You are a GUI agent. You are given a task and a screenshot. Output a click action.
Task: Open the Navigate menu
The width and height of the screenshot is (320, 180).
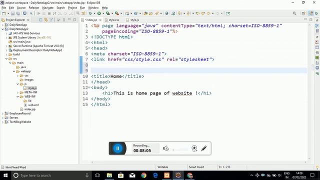(48, 8)
